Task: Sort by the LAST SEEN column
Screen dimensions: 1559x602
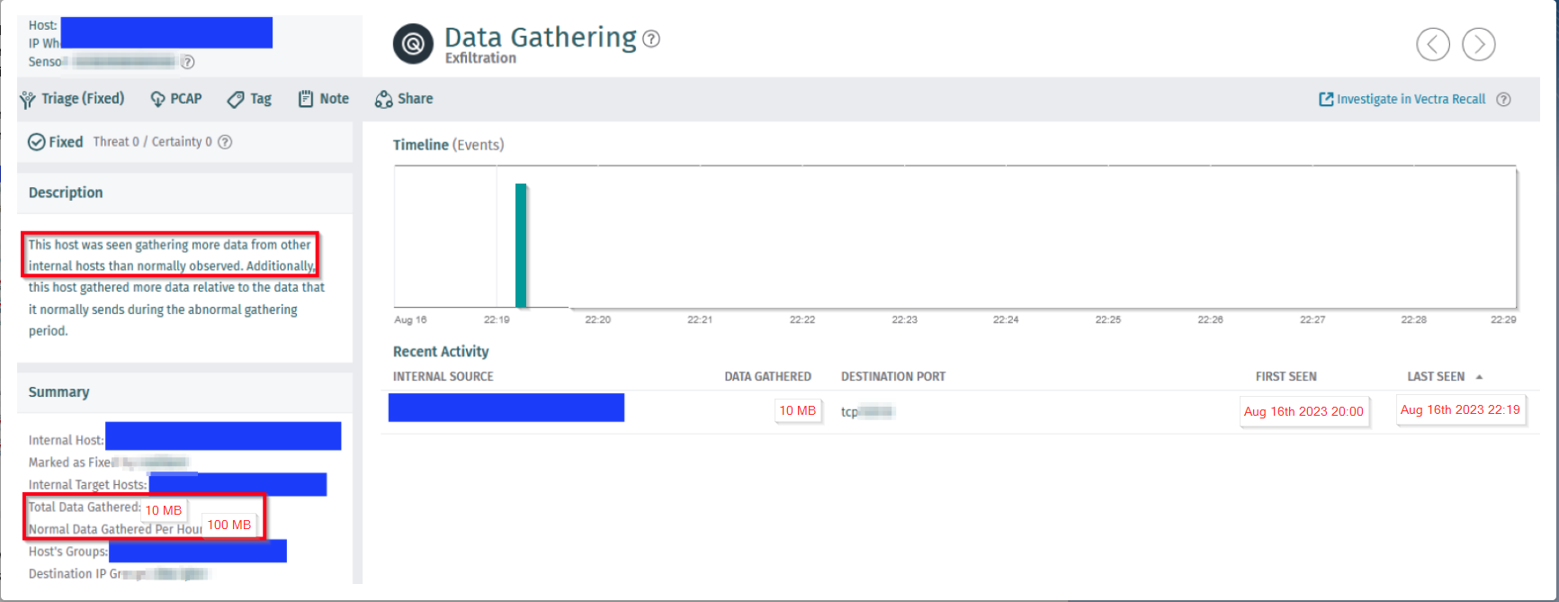Action: [x=1445, y=376]
